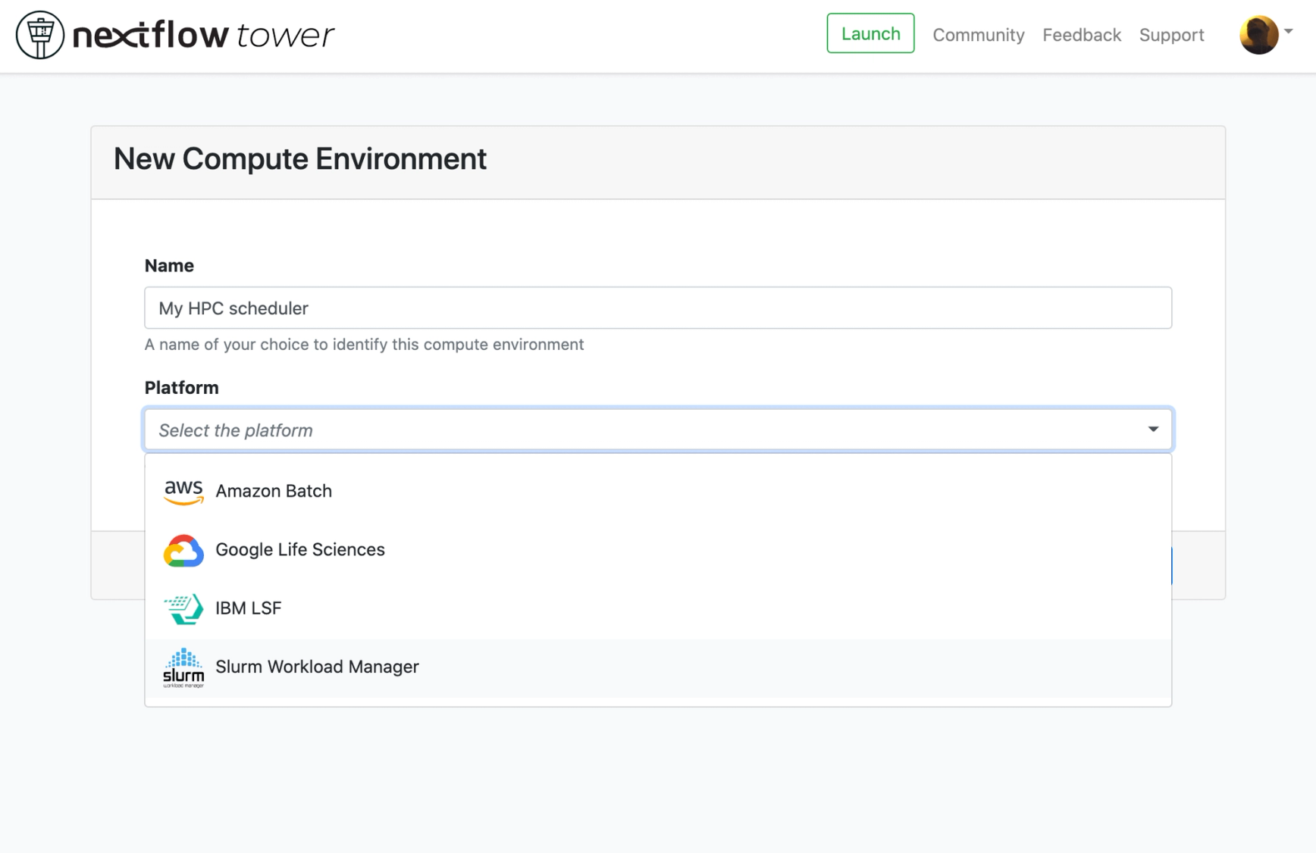
Task: Click the Google Cloud logo icon
Action: pos(183,550)
